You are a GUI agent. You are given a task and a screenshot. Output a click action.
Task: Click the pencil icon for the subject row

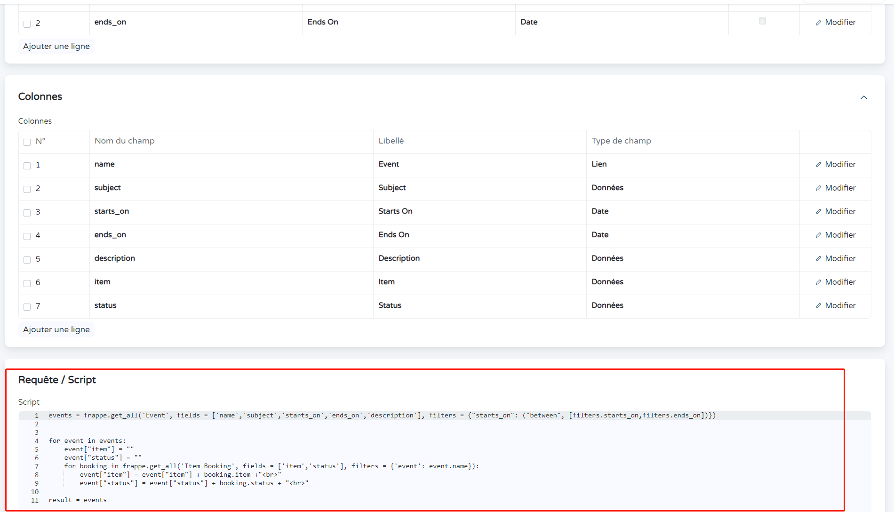818,188
